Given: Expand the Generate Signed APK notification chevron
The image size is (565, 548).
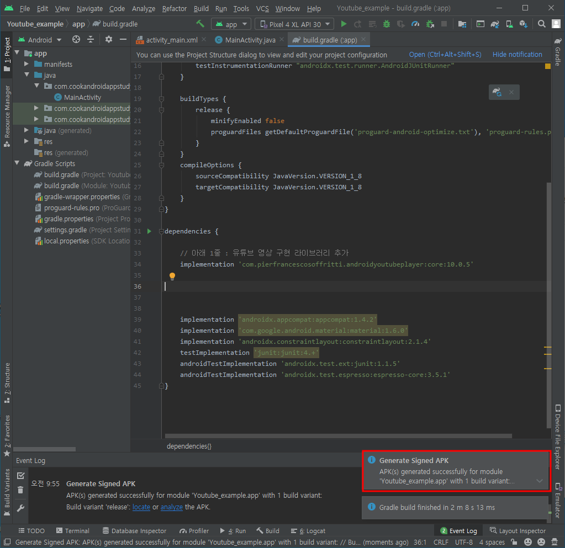Looking at the screenshot, I should (x=540, y=481).
